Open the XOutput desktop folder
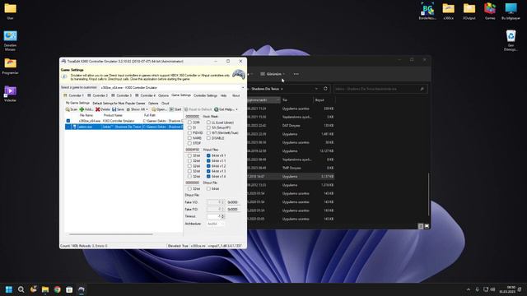The width and height of the screenshot is (527, 296). pos(469,11)
